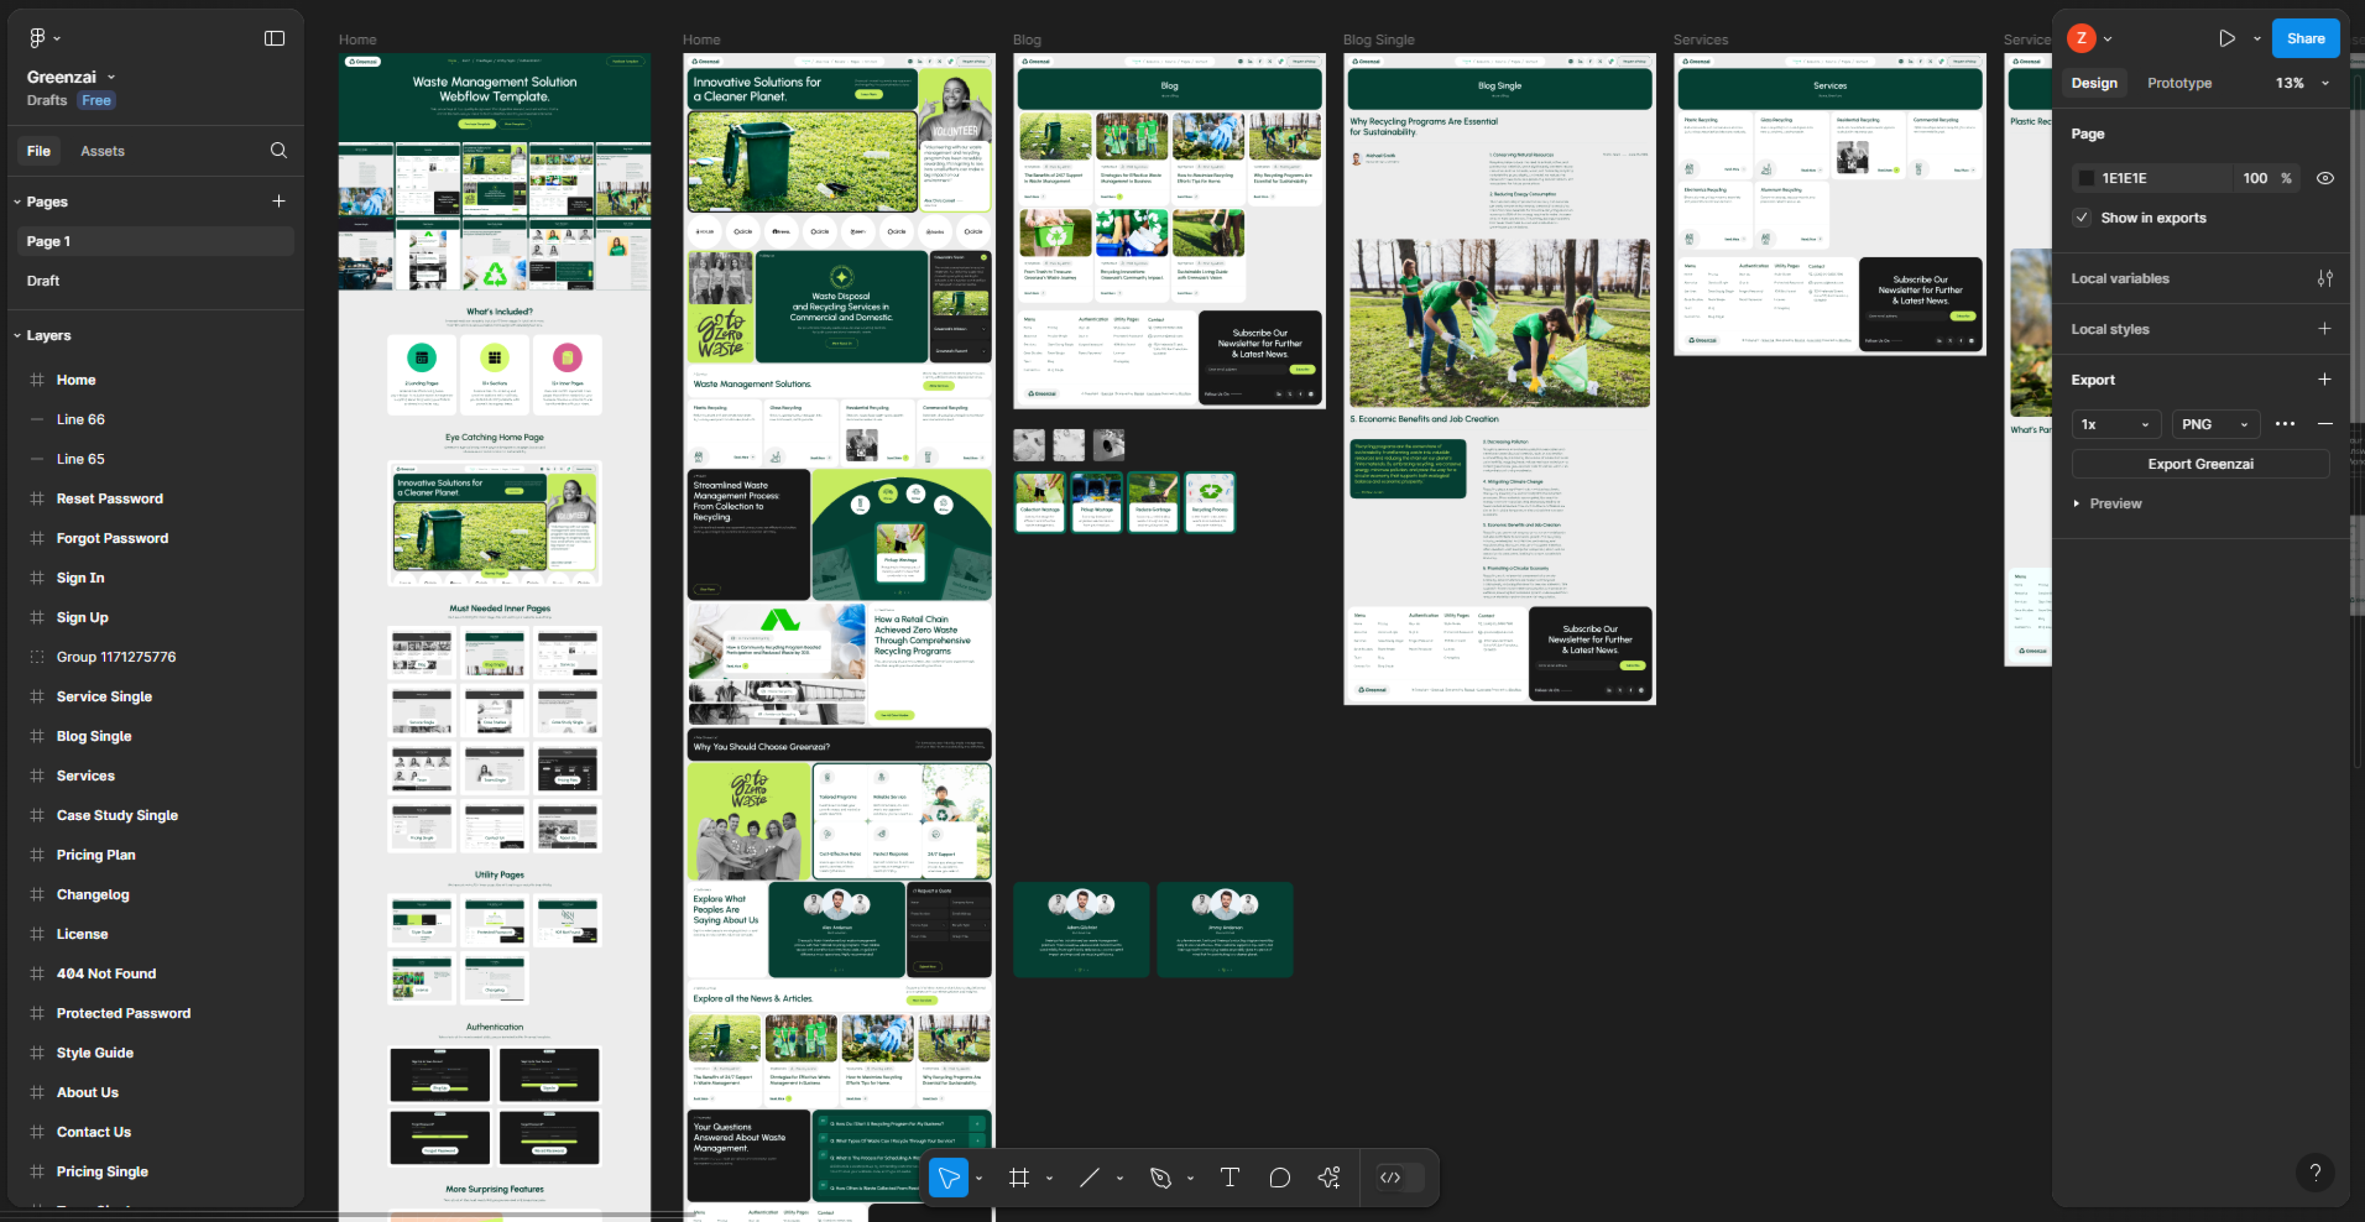Screen dimensions: 2365x1222
Task: Select the Frame tool in the toolbar
Action: pos(1018,1178)
